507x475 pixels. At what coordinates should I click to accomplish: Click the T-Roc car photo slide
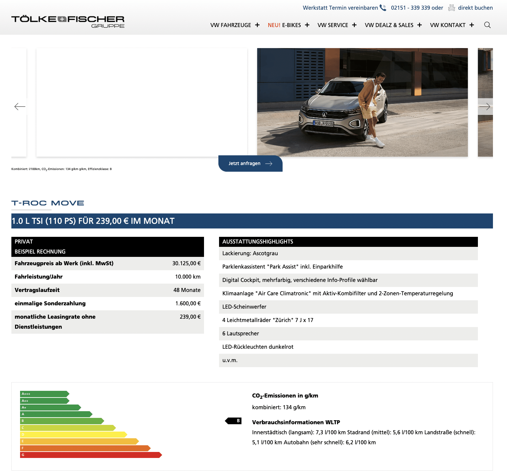363,102
